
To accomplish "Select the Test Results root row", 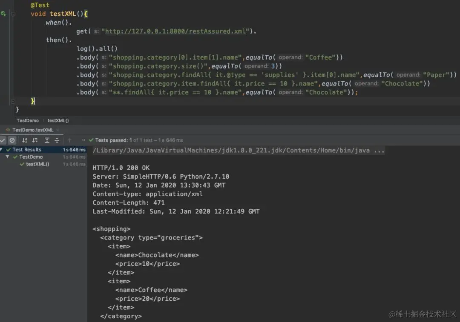I will [x=43, y=149].
